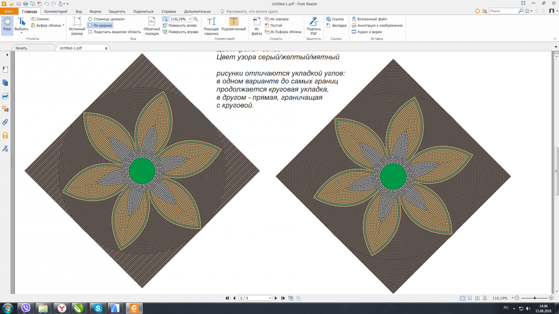Image resolution: width=559 pixels, height=314 pixels.
Task: Expand the Clipboard (Буфер обмена) dropdown
Action: (63, 25)
